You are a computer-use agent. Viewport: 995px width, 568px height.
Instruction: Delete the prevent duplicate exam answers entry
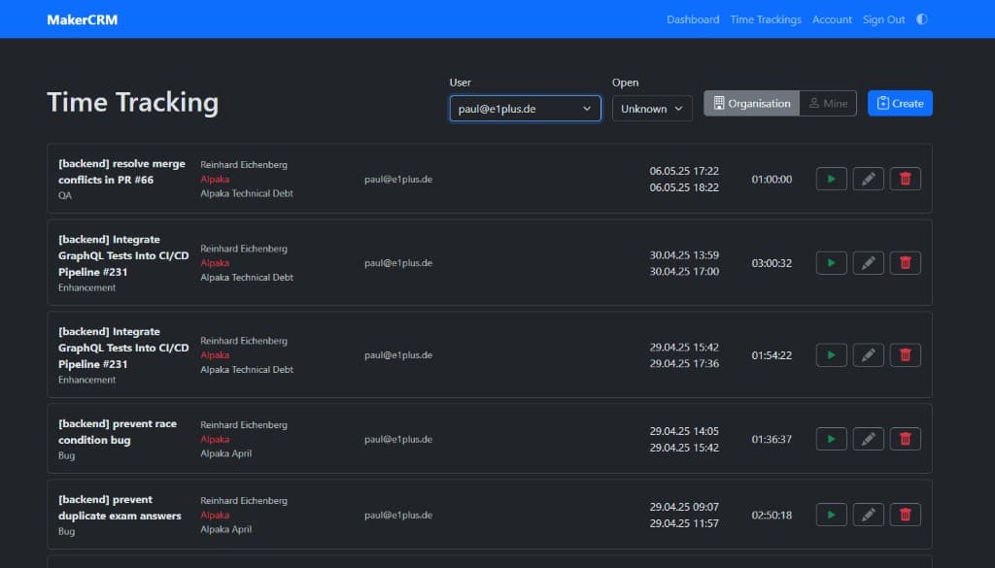(x=905, y=515)
